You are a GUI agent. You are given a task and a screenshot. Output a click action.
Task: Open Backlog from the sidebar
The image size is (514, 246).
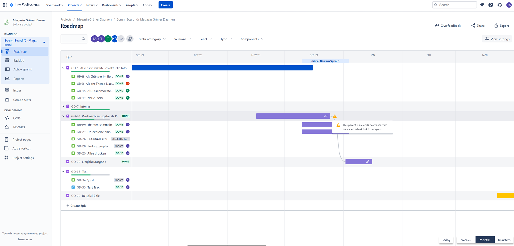pyautogui.click(x=19, y=60)
